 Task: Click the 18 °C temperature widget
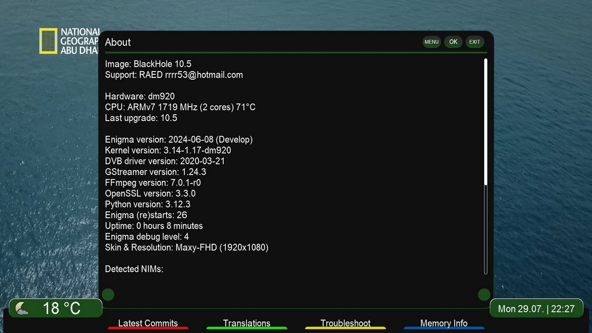(56, 308)
